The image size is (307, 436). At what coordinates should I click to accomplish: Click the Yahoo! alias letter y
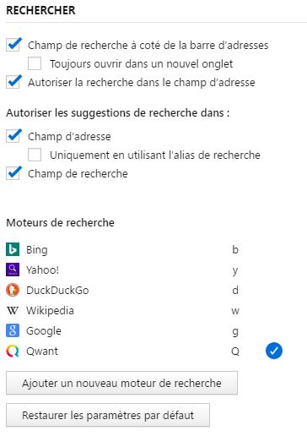click(235, 270)
